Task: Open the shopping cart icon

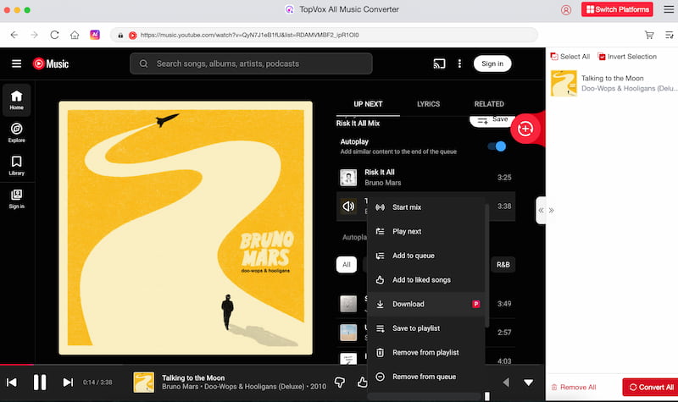Action: (649, 35)
